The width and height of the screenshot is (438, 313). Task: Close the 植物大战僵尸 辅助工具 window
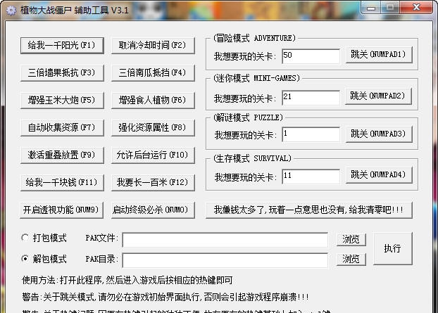coord(416,7)
